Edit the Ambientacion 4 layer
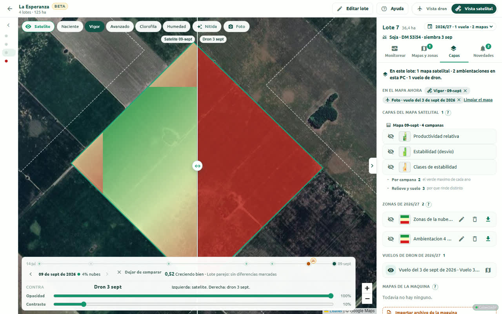The image size is (502, 314). 462,239
